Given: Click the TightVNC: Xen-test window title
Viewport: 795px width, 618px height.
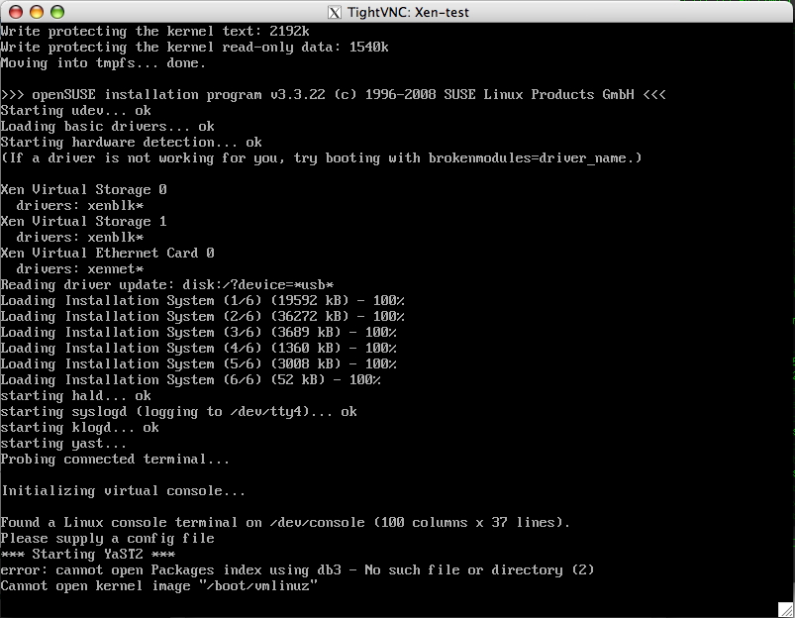Looking at the screenshot, I should click(x=408, y=12).
